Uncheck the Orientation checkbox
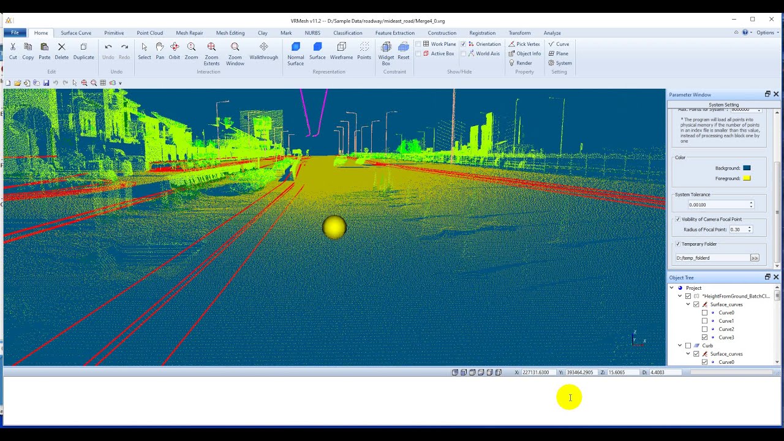The width and height of the screenshot is (784, 441). pos(463,44)
